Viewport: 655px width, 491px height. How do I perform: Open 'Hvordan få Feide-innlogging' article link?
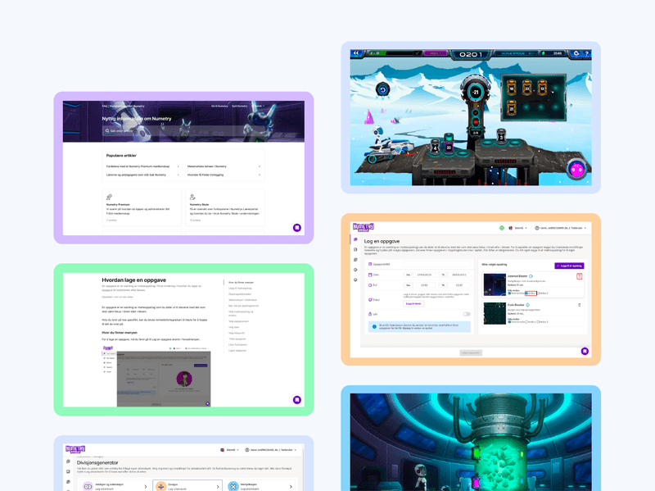206,175
